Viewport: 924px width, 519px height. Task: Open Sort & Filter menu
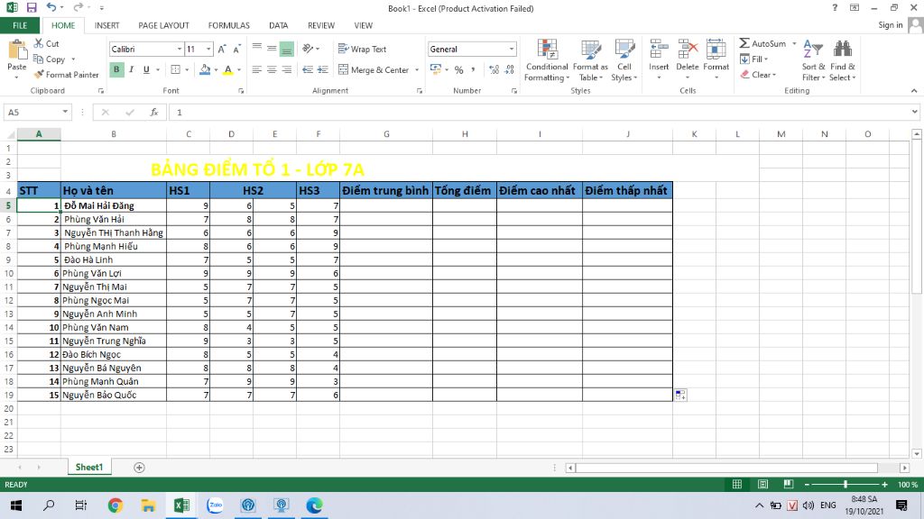(x=813, y=60)
